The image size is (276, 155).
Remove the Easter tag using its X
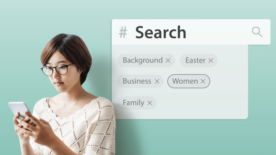[x=211, y=61]
